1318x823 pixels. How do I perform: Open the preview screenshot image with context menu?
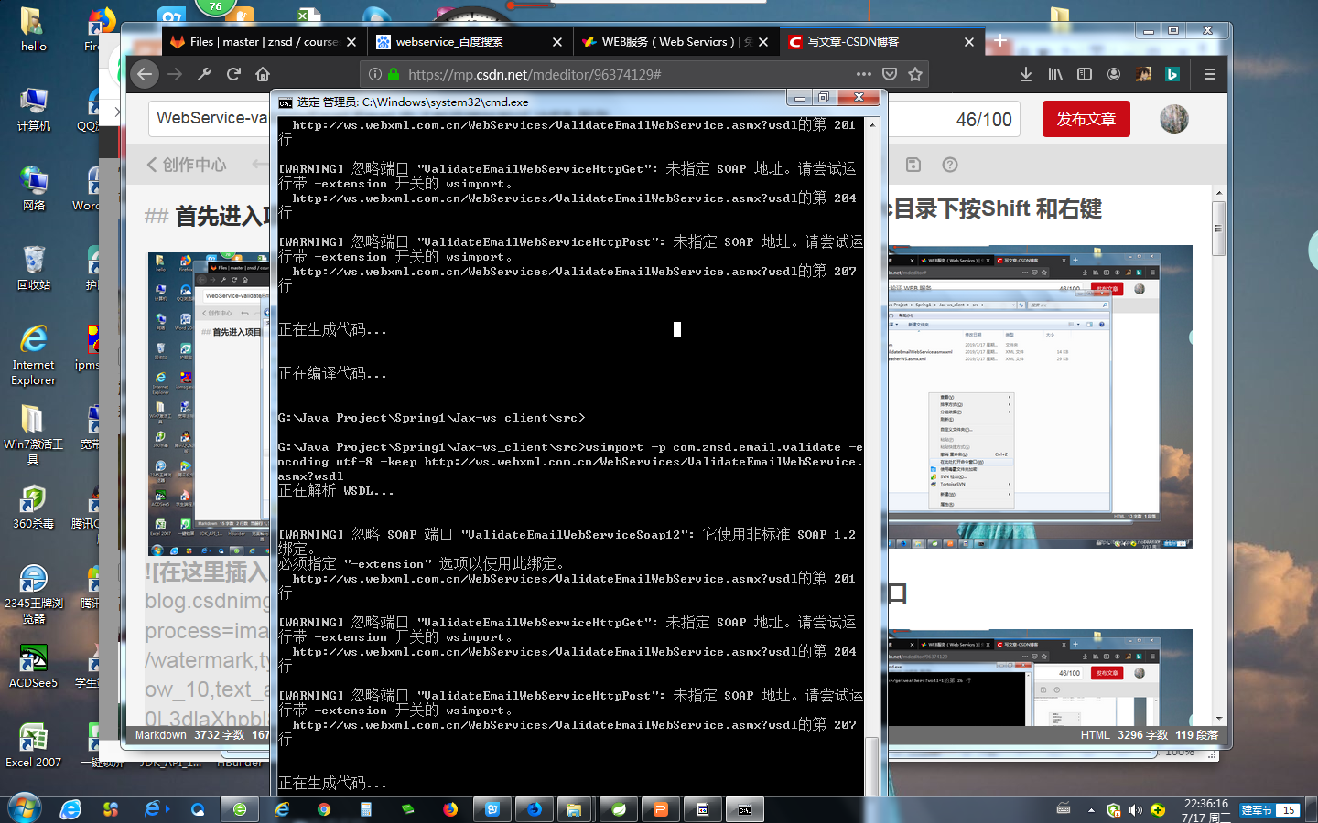point(1040,396)
